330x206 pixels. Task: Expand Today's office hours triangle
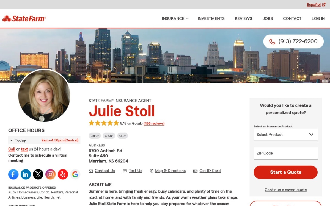12,140
